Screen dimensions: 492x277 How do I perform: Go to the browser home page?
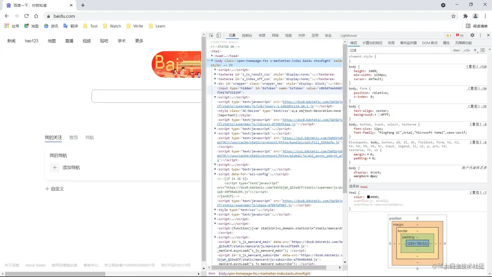(36, 16)
